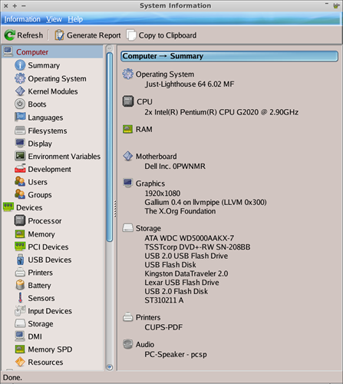Screen dimensions: 343x384
Task: Click 'Lexar USB Flash Drive' entry
Action: pos(182,283)
